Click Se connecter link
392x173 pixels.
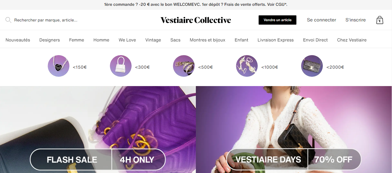[321, 20]
